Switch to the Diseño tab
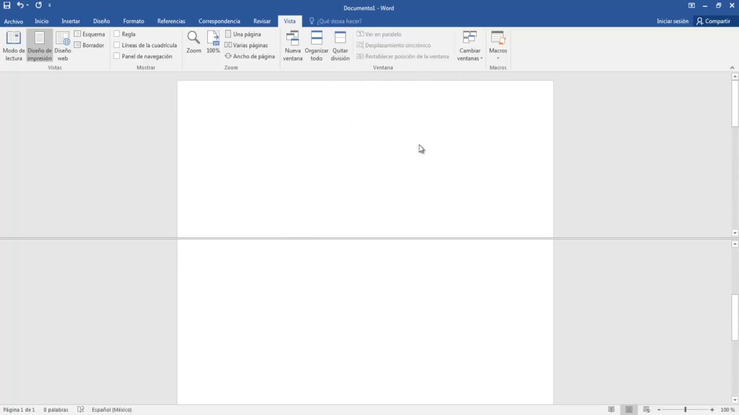The width and height of the screenshot is (739, 415). [101, 21]
